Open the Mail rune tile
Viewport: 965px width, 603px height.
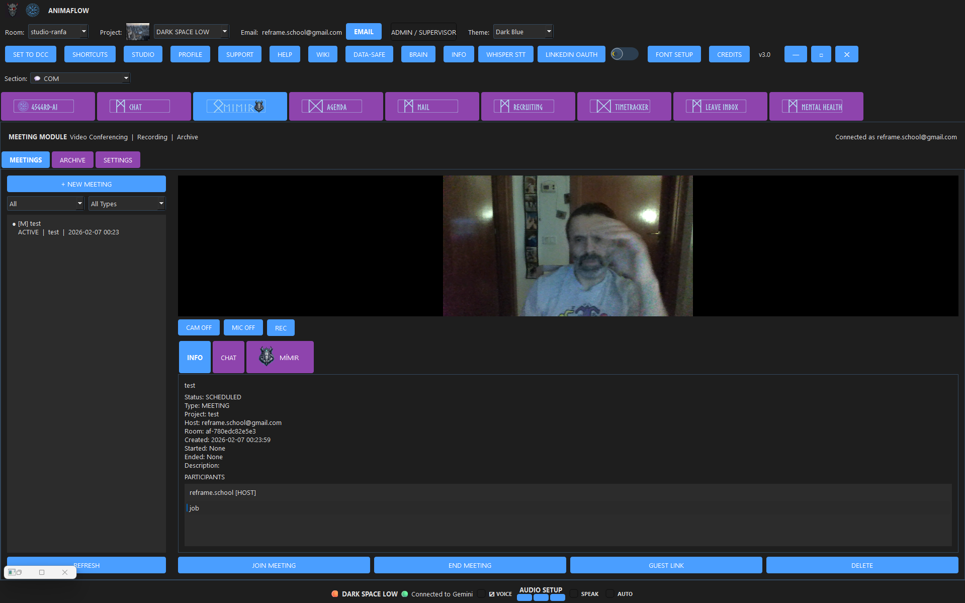tap(432, 107)
